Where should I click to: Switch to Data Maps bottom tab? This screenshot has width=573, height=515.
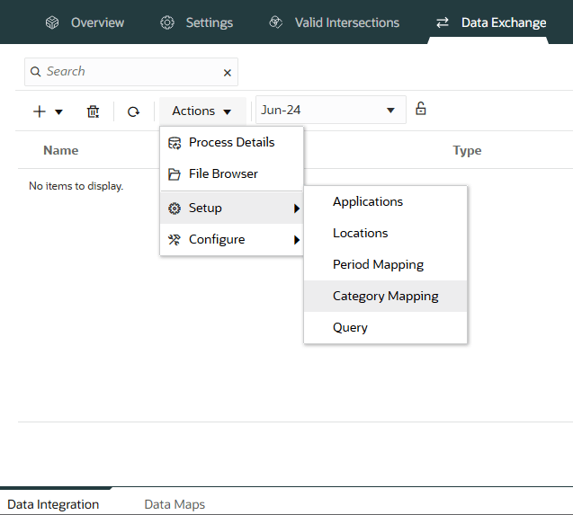click(175, 504)
